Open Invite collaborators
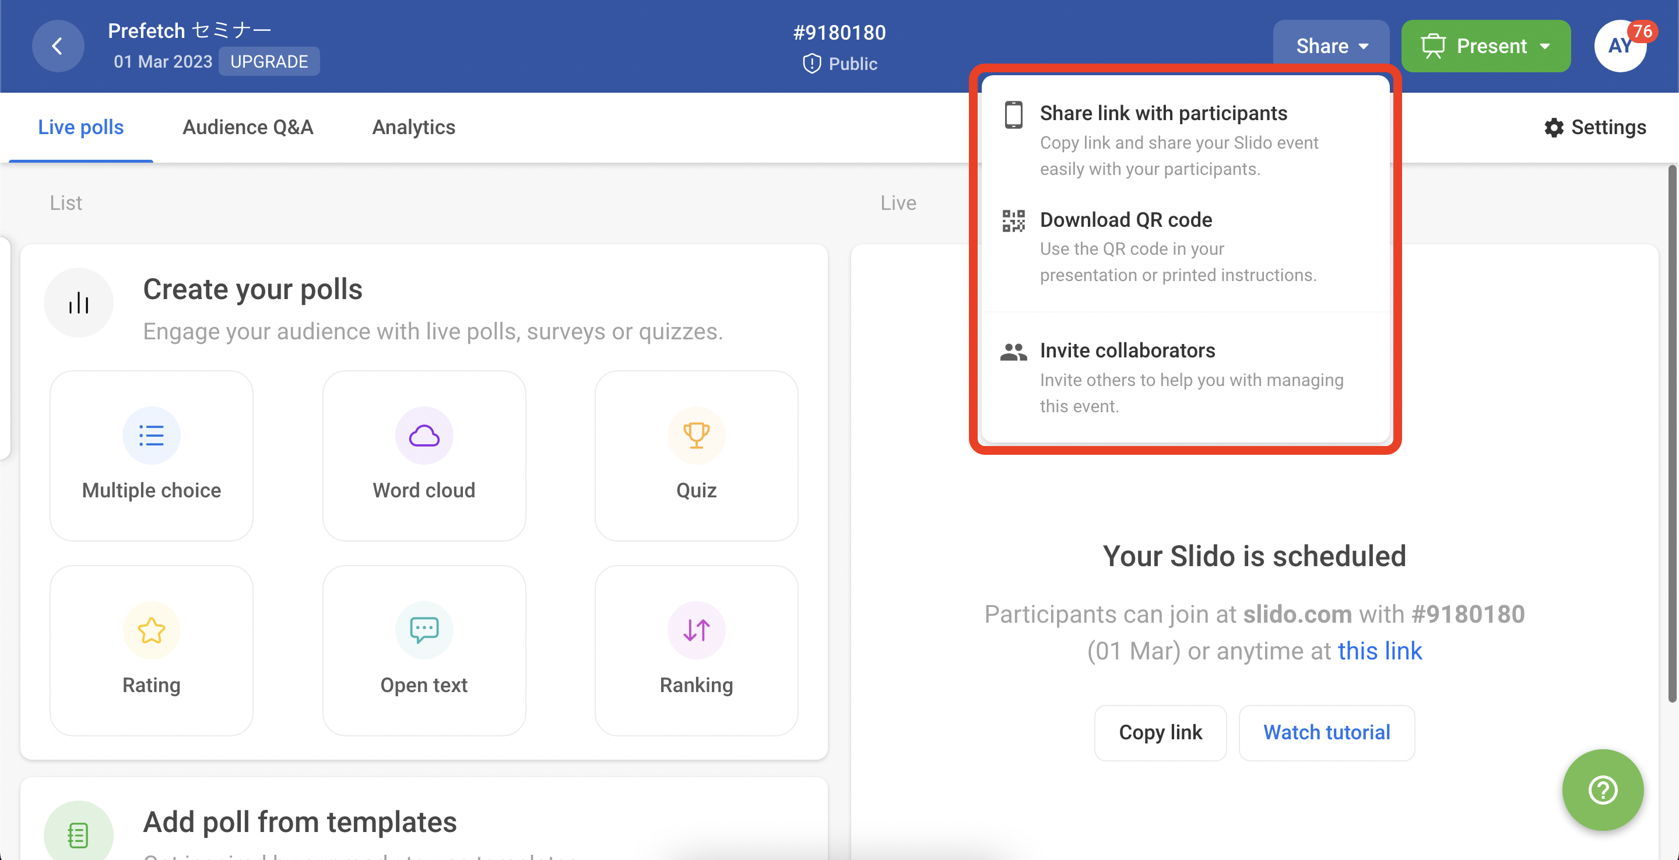Viewport: 1679px width, 860px height. pos(1127,350)
